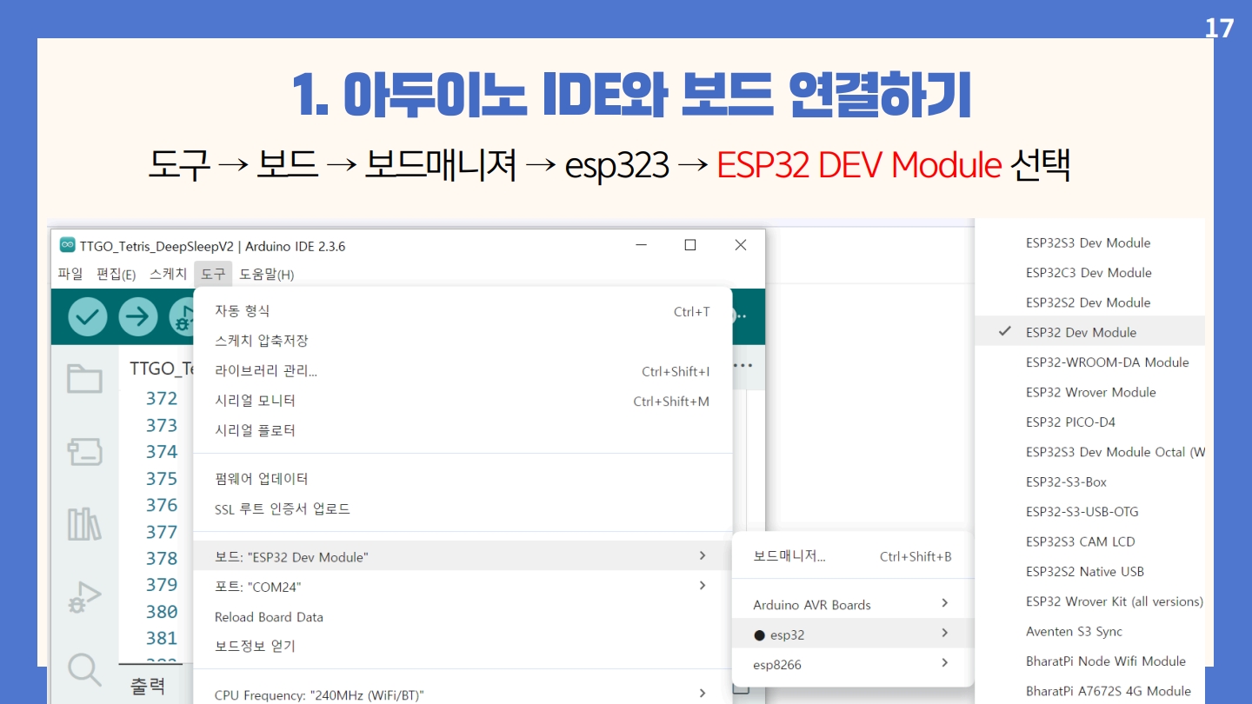Image resolution: width=1252 pixels, height=704 pixels.
Task: Choose ESP32-S3-USB-OTG board
Action: point(1090,511)
